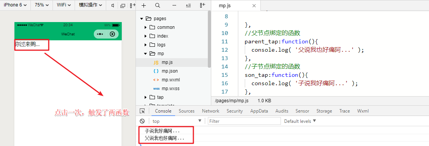Click the 1.0 KB file size text
The image size is (429, 146).
tap(264, 101)
